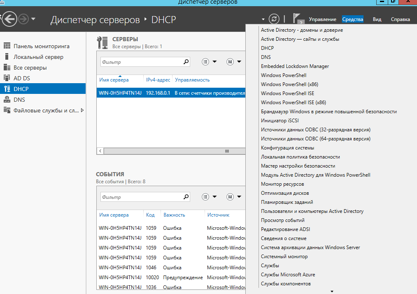Expand the Файловые службы arrow

click(82, 110)
